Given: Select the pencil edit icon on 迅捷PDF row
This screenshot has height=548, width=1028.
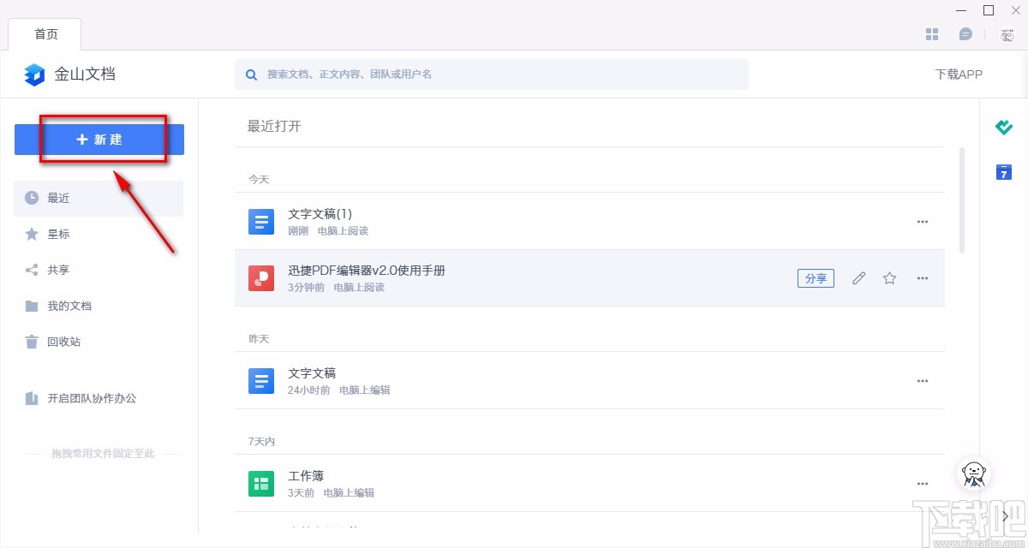Looking at the screenshot, I should (x=858, y=277).
